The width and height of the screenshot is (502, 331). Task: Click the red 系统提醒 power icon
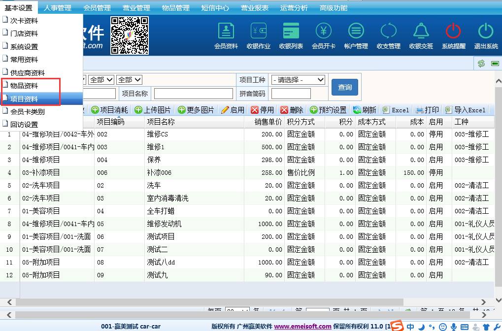[x=453, y=36]
